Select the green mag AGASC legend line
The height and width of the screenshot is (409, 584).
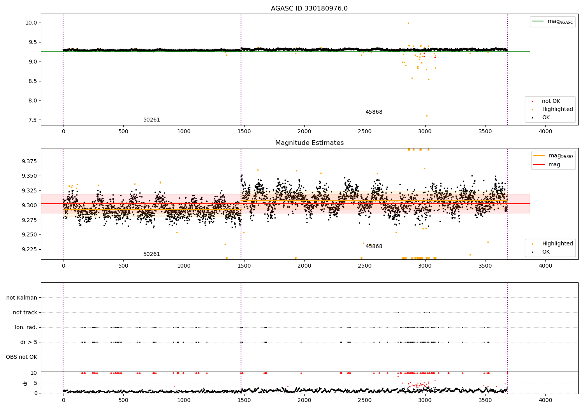(538, 21)
